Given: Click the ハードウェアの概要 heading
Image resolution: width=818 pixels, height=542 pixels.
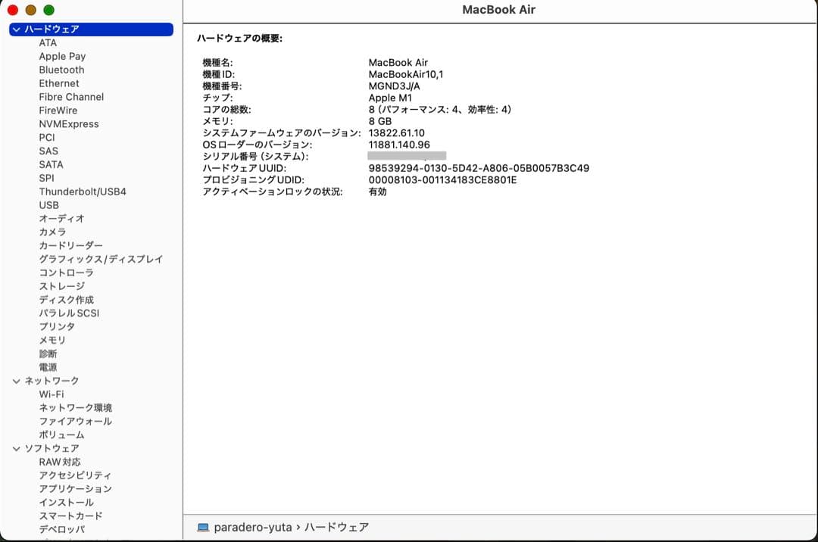Looking at the screenshot, I should click(x=239, y=39).
